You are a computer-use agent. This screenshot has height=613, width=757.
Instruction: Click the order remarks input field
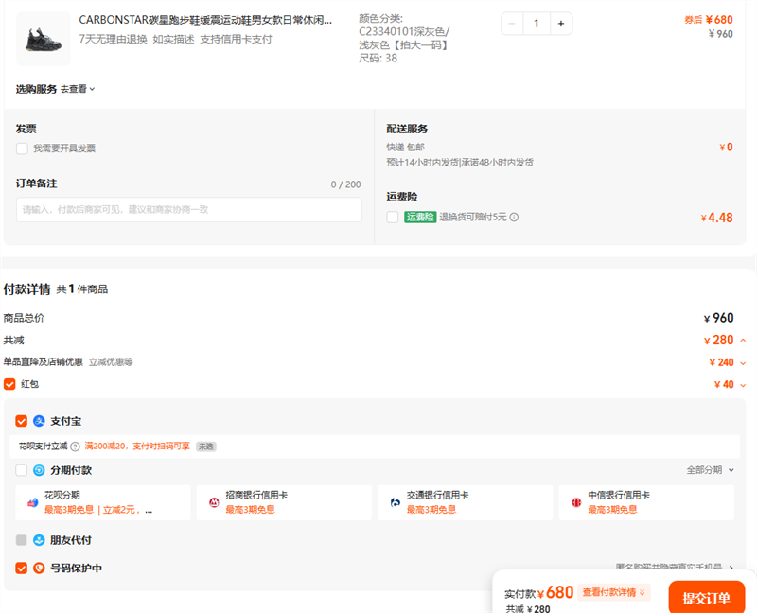point(189,209)
